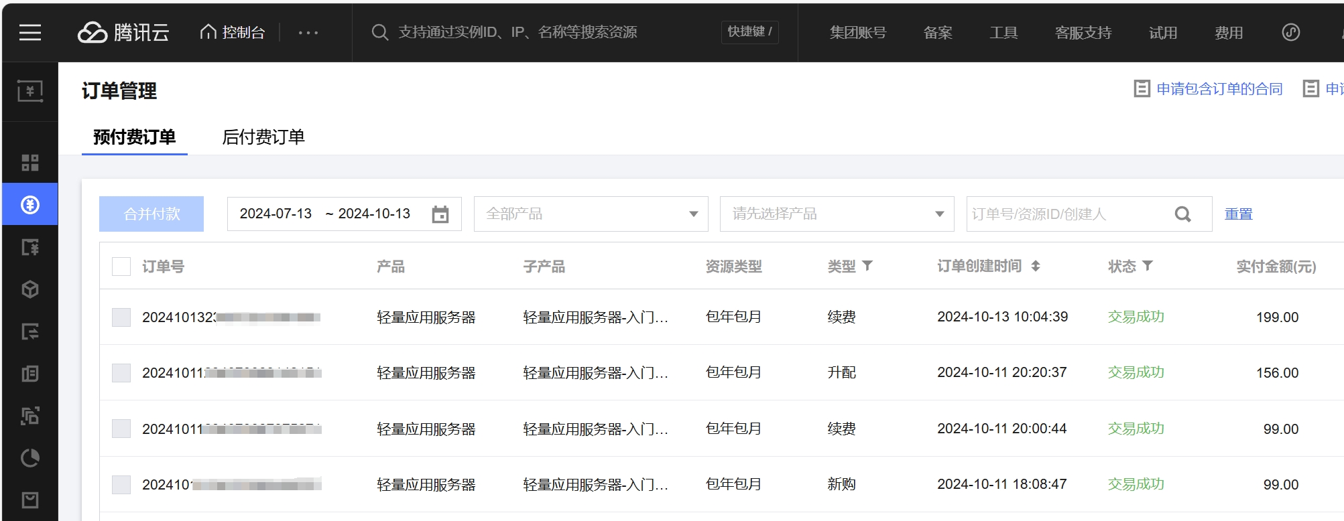This screenshot has height=521, width=1344.
Task: Click the 重置 reset link
Action: pyautogui.click(x=1238, y=214)
